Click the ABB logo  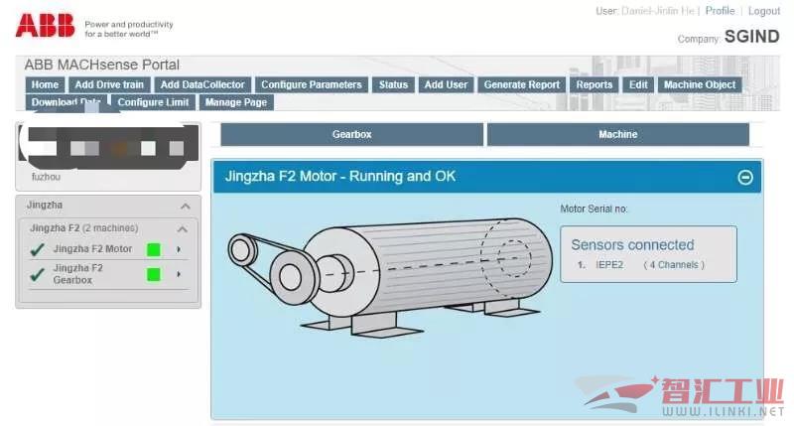click(x=45, y=24)
